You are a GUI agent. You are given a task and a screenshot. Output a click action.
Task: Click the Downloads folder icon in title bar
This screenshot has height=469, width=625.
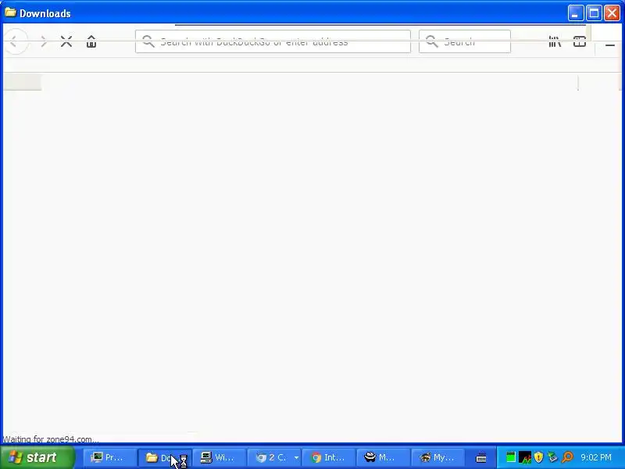tap(10, 13)
